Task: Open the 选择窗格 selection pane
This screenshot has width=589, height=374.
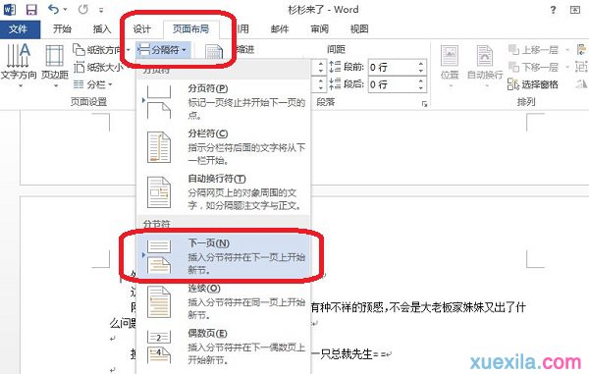Action: (x=533, y=84)
